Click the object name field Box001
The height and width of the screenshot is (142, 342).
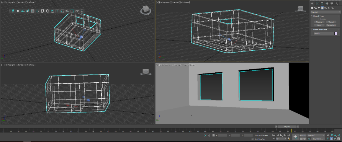tap(323, 34)
